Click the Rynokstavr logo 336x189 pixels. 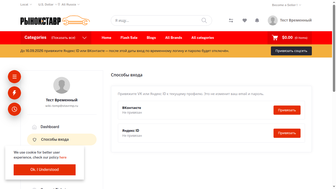point(55,20)
